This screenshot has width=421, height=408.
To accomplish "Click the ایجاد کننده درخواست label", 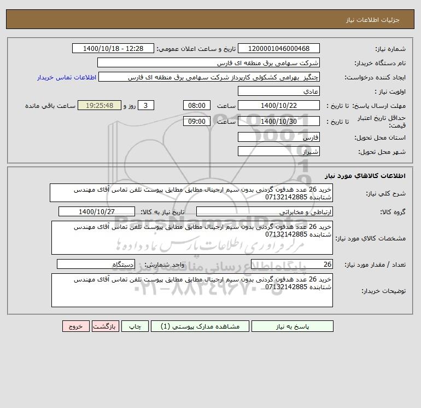I will 375,77.
